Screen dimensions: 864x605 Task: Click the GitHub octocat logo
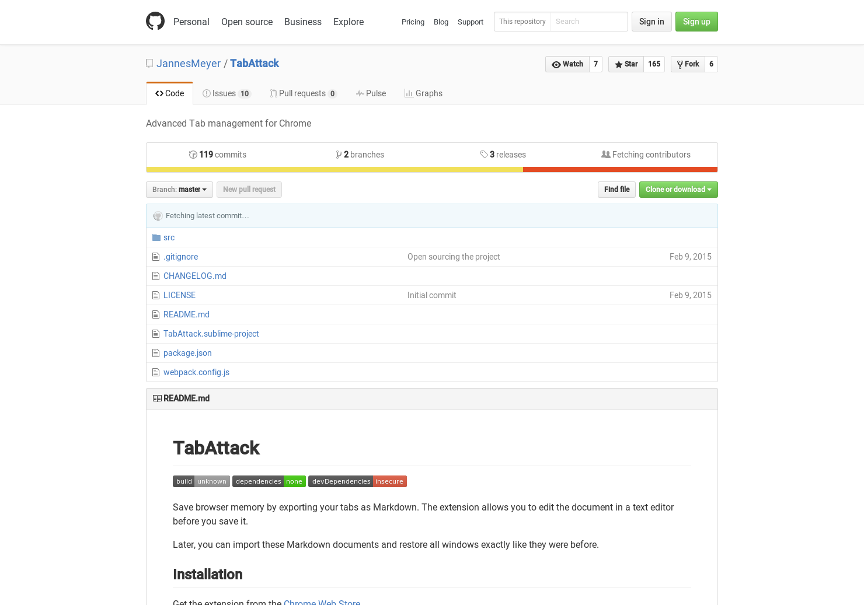155,21
